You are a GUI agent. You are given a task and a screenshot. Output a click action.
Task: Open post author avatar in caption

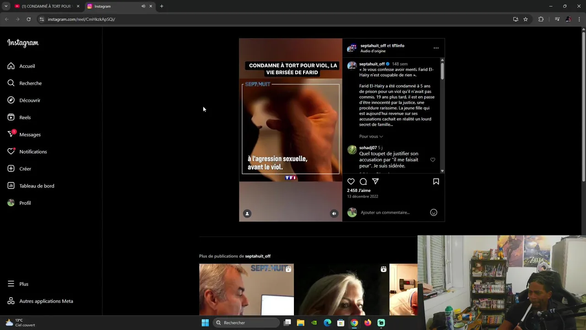point(352,66)
